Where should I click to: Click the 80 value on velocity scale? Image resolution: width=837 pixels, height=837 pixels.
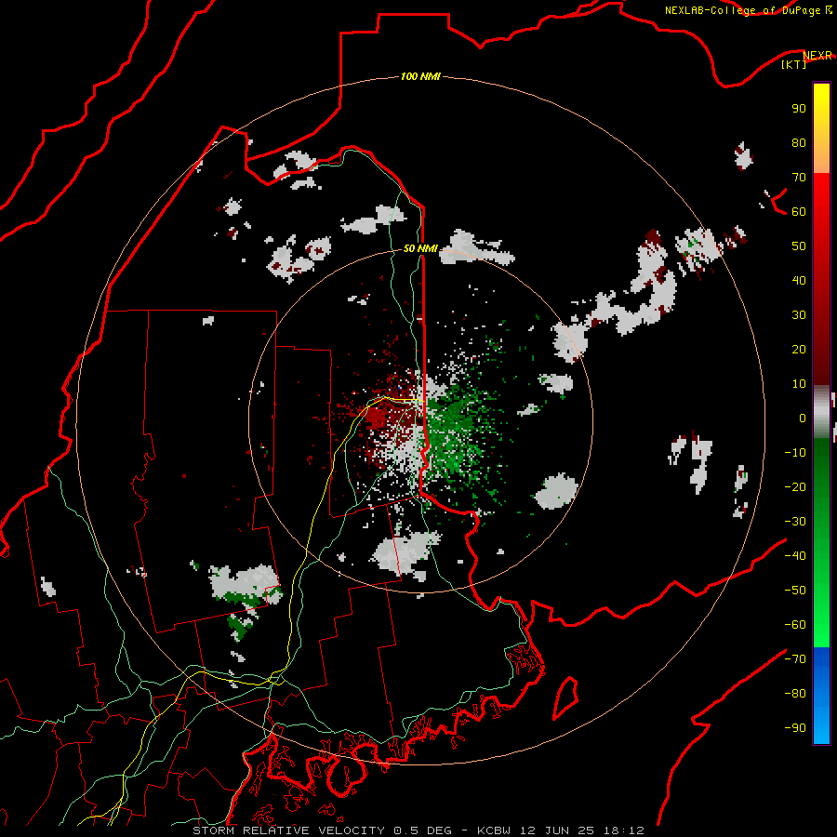[799, 143]
